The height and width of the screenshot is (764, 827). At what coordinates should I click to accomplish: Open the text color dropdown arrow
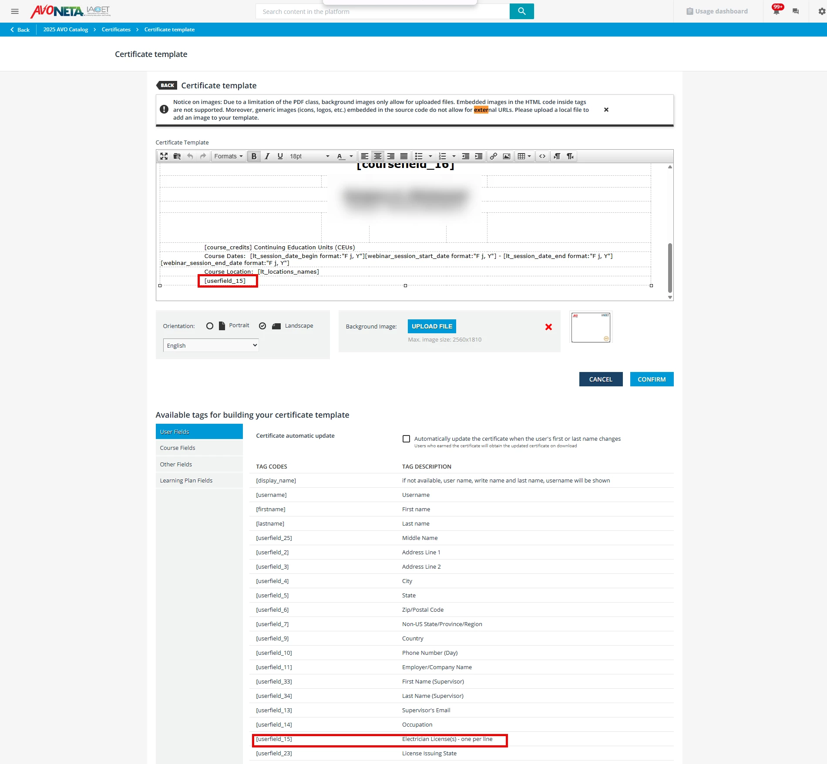pyautogui.click(x=351, y=156)
